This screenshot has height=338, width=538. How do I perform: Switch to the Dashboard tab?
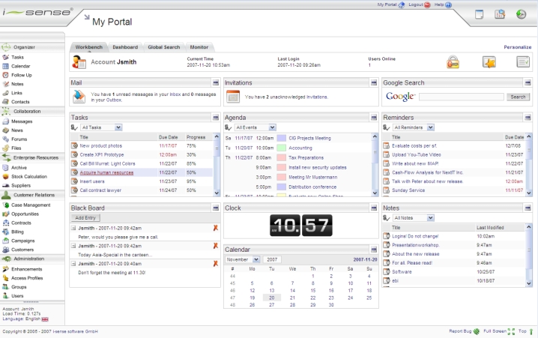(125, 47)
